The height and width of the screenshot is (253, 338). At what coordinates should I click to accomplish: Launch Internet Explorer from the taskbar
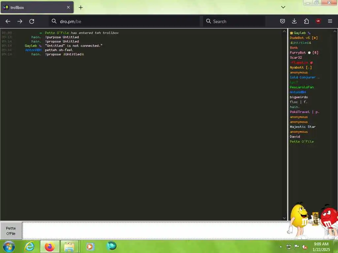29,246
